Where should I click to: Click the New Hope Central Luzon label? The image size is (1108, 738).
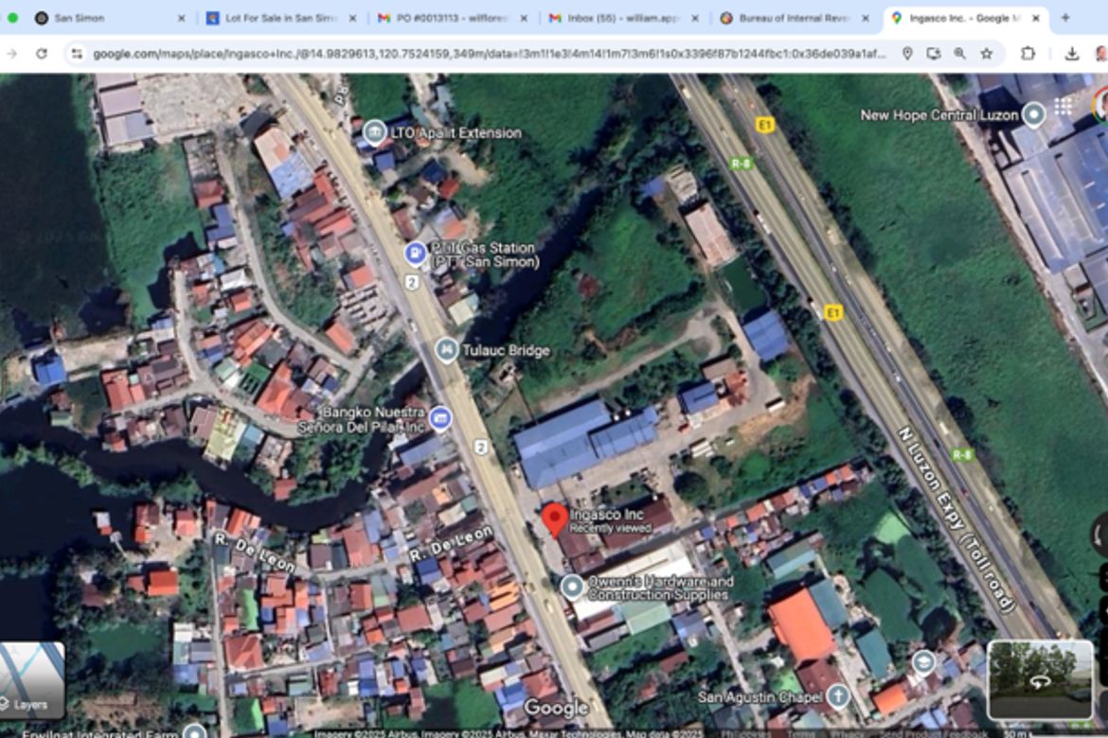[x=939, y=115]
